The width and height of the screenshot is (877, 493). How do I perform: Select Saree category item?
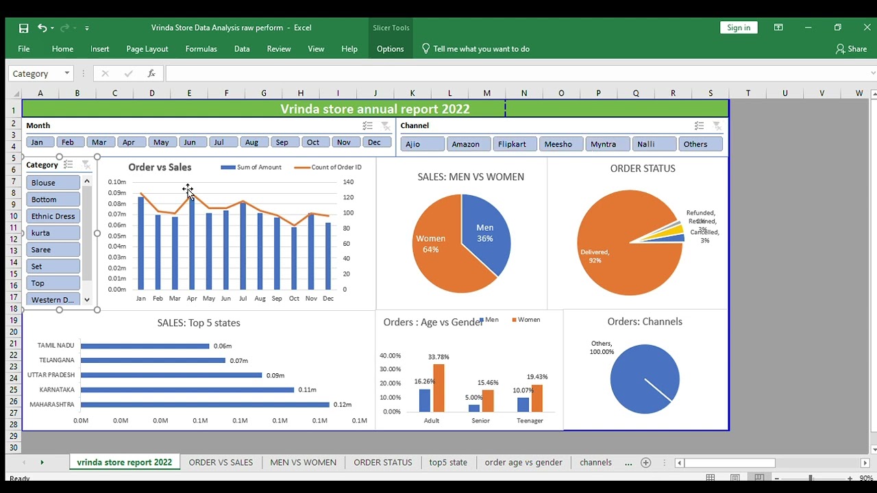tap(53, 250)
